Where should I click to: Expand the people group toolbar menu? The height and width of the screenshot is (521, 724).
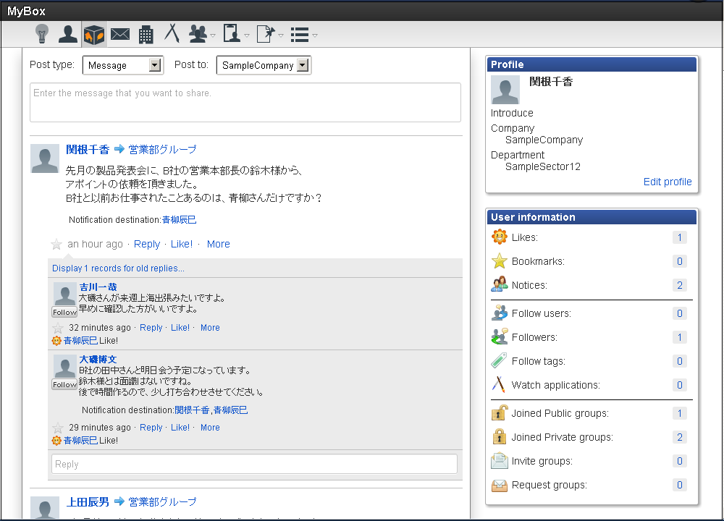(x=201, y=34)
